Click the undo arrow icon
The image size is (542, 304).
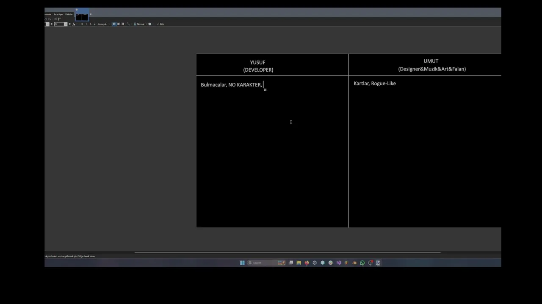point(46,19)
